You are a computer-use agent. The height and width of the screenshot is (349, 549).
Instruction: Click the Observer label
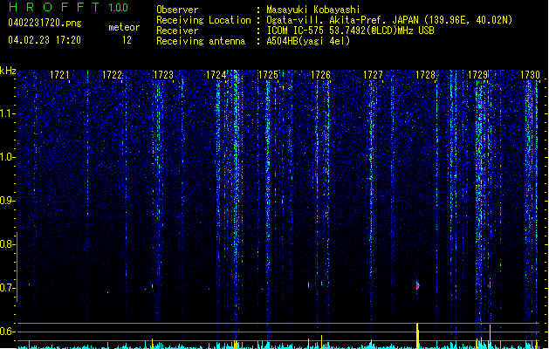pyautogui.click(x=177, y=10)
